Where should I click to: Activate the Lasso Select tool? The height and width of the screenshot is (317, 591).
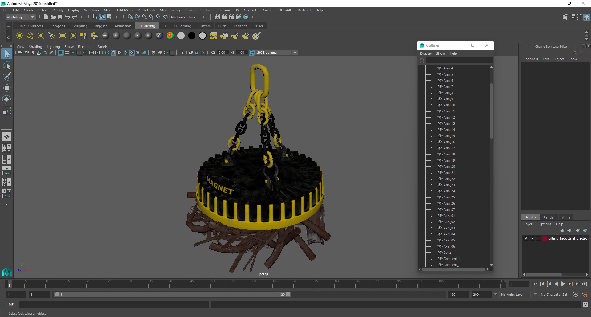click(x=7, y=65)
